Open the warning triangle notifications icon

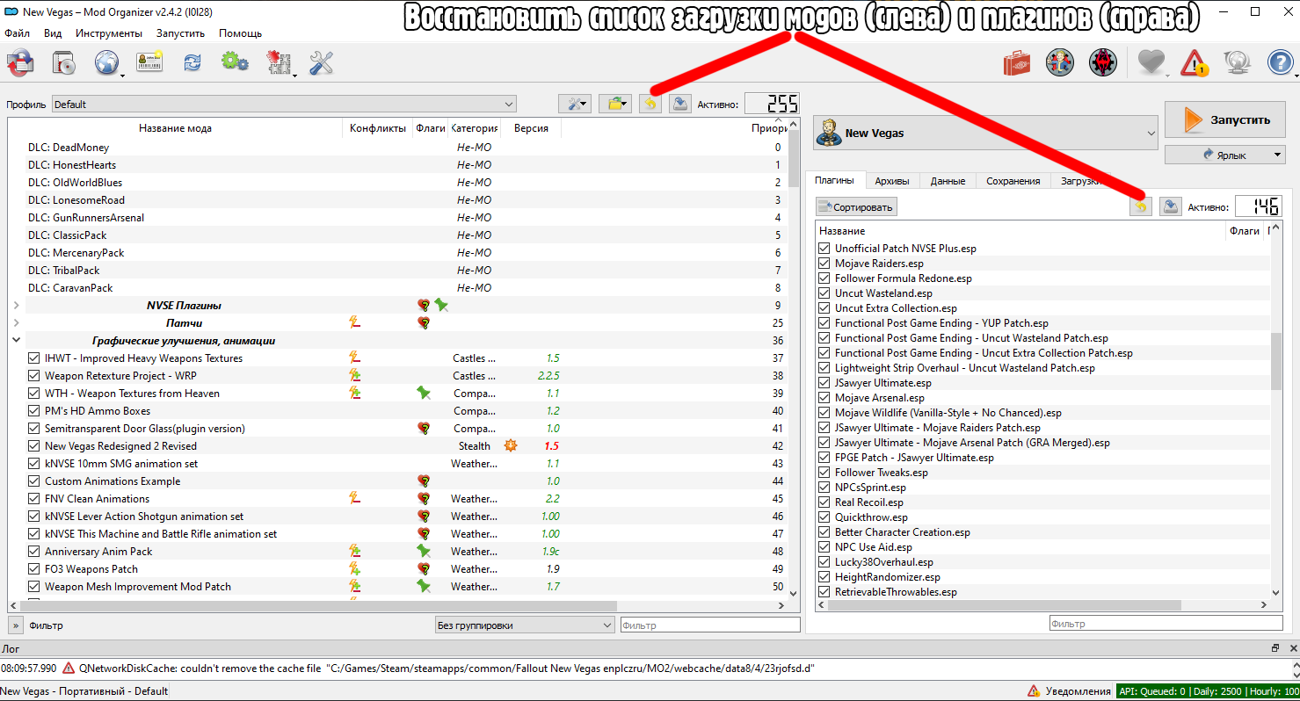(x=1195, y=62)
